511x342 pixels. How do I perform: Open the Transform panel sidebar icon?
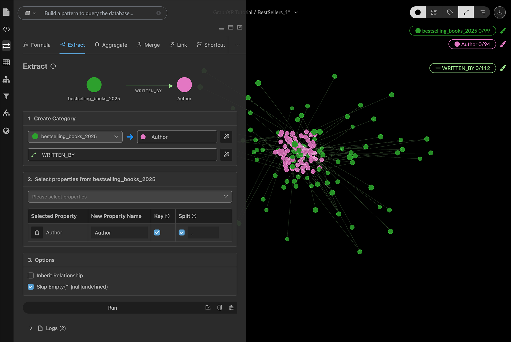click(6, 46)
